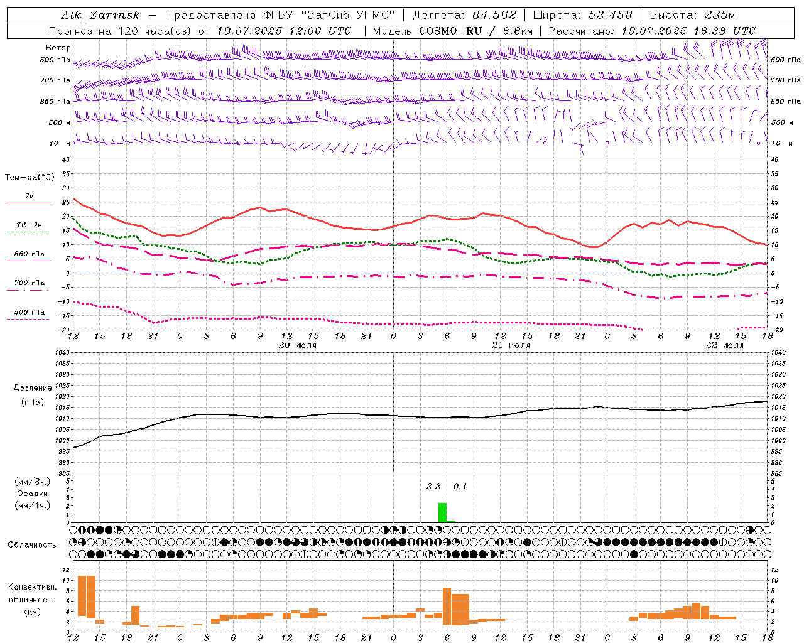Click the Alk_Zarinsk station title
Screen dimensions: 804x643
coord(100,15)
